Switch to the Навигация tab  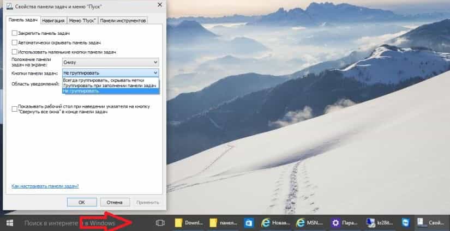point(54,20)
